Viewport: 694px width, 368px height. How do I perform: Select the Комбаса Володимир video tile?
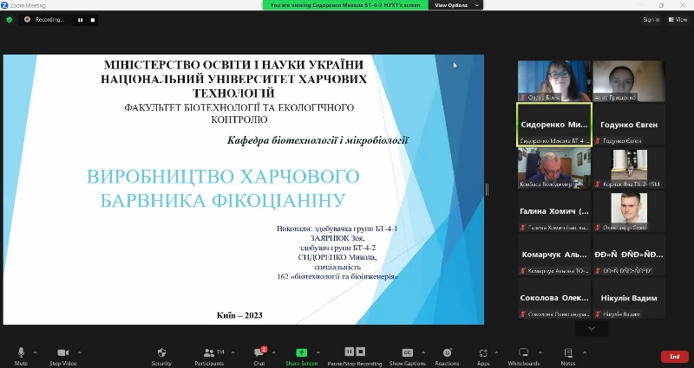click(554, 168)
